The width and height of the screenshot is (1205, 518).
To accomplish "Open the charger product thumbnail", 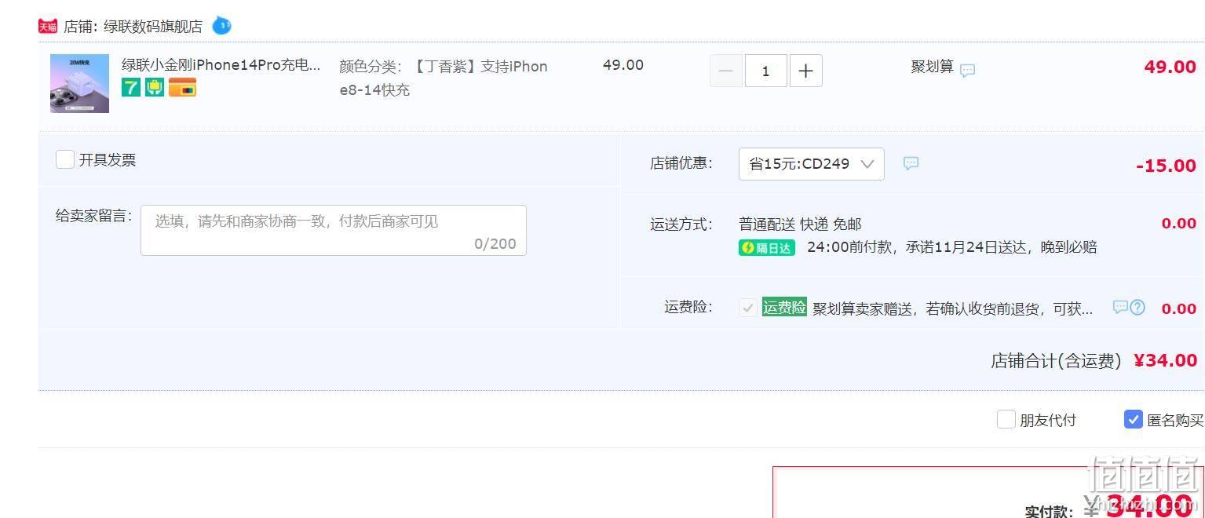I will (x=79, y=83).
